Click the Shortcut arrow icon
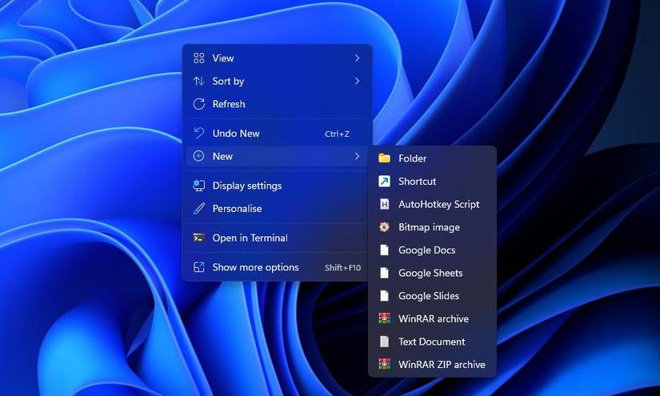This screenshot has width=660, height=396. tap(384, 181)
